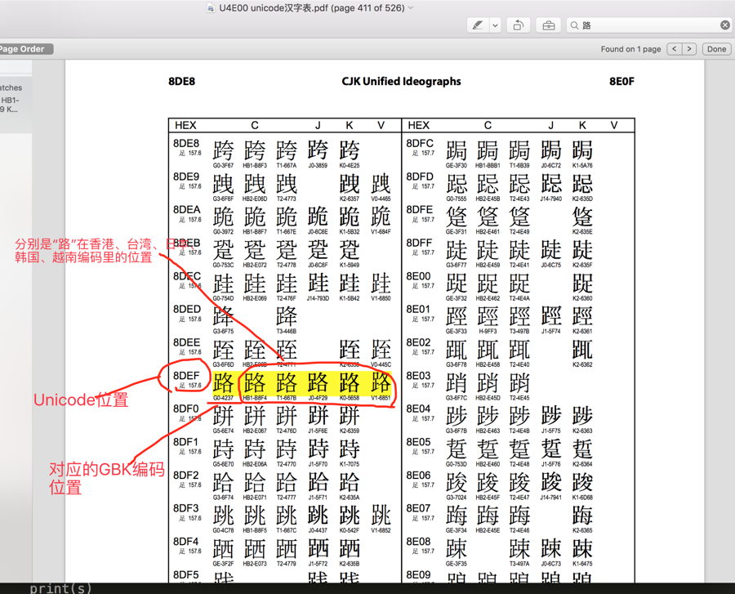Click inside the search field containing 路
Screen dimensions: 735x594
click(645, 25)
